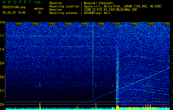Click the meteor count value 51

click(x=40, y=13)
